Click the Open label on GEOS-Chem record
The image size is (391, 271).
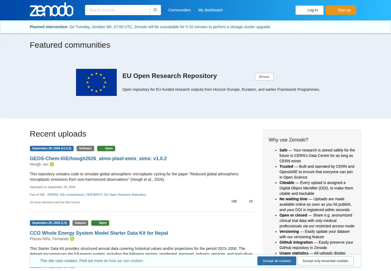pos(106,149)
